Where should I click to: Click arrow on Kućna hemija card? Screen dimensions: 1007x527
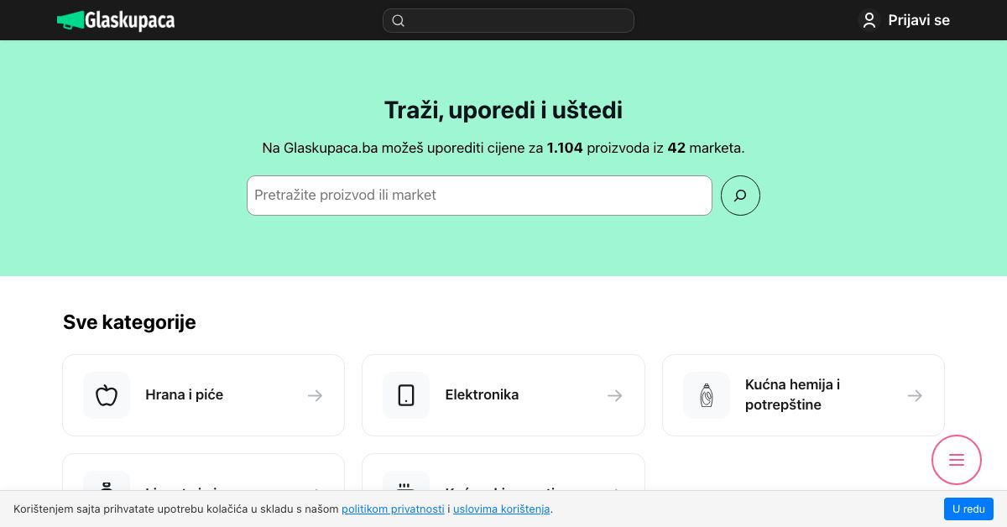(915, 395)
